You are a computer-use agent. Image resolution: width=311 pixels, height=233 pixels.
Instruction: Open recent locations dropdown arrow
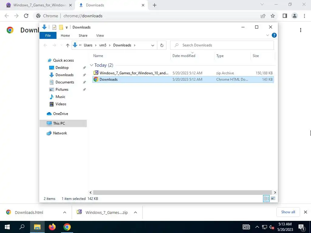61,46
